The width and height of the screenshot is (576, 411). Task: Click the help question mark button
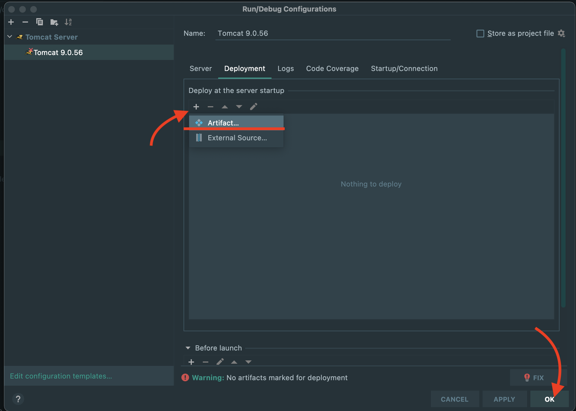pyautogui.click(x=18, y=399)
